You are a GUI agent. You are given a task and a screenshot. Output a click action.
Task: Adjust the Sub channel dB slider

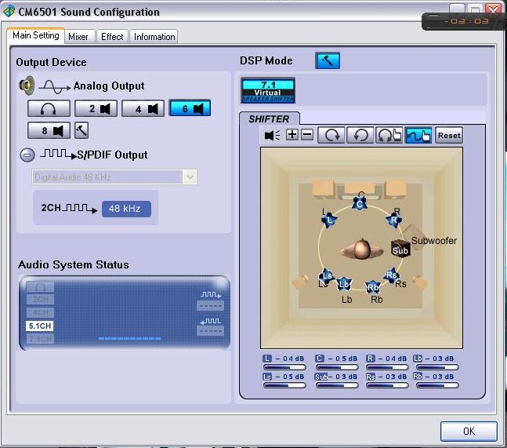point(337,385)
